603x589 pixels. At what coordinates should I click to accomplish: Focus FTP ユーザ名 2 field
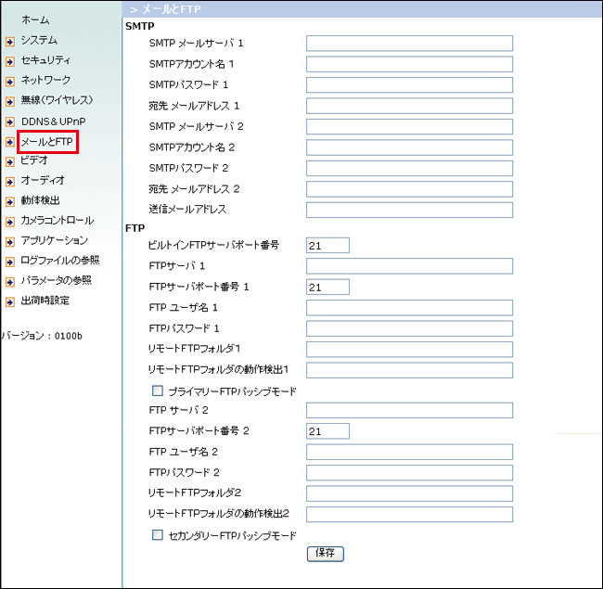point(409,452)
